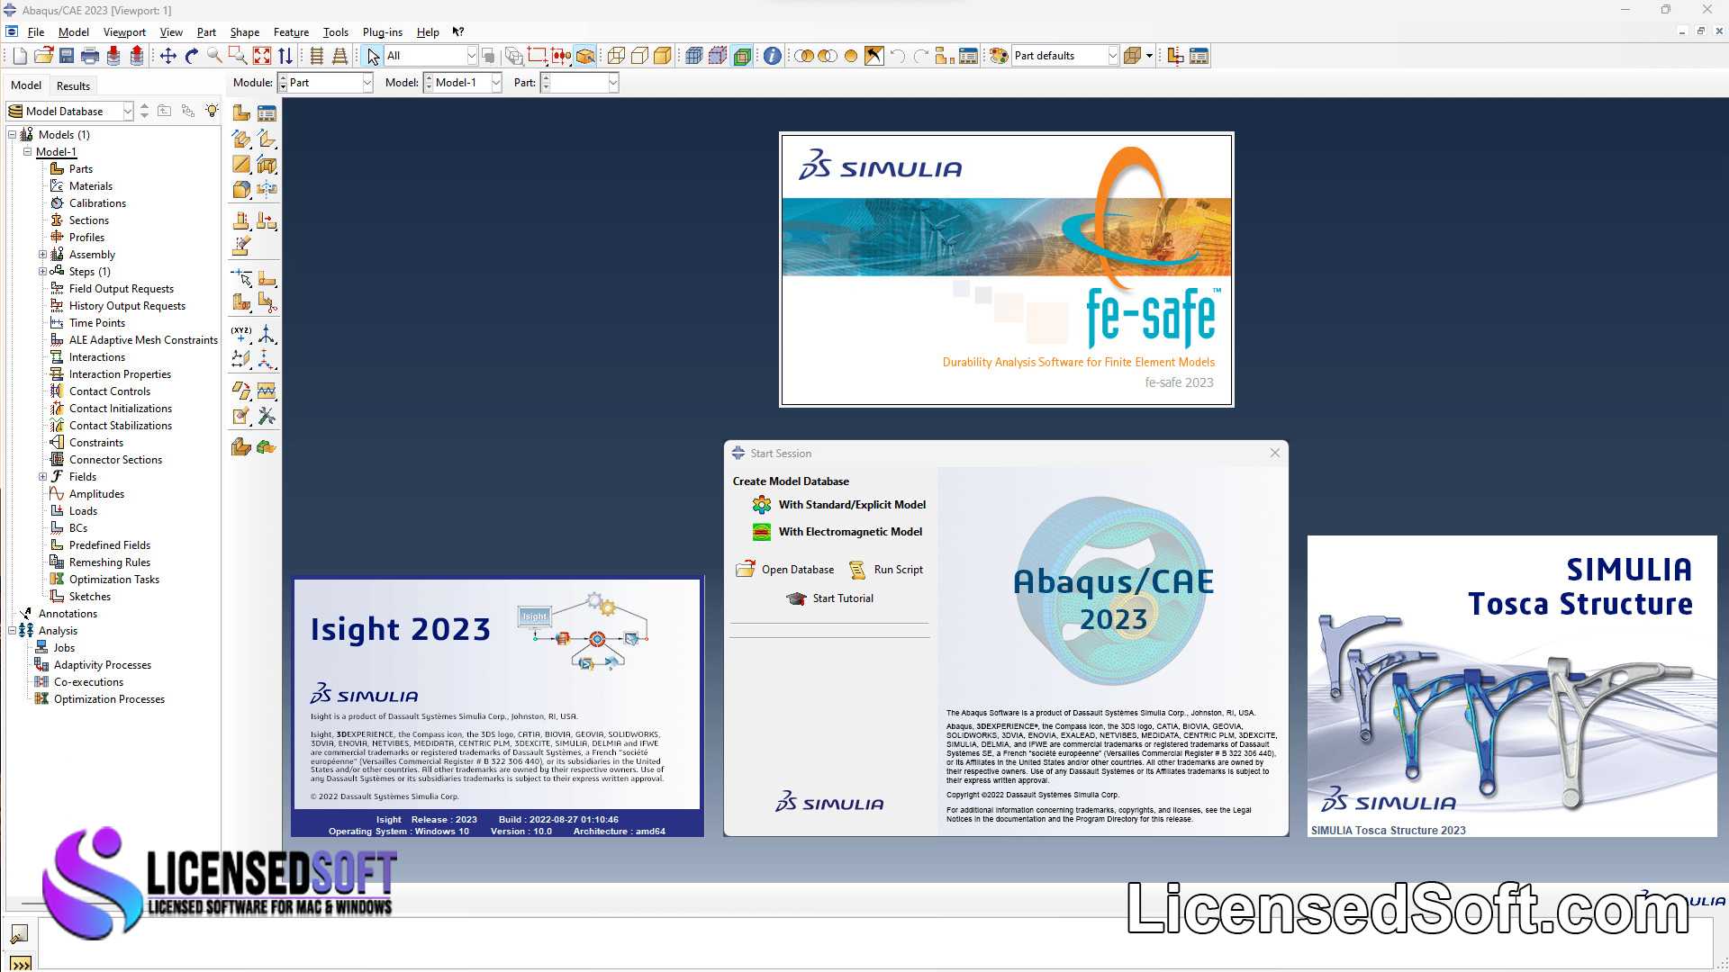The width and height of the screenshot is (1729, 972).
Task: Expand the Steps tree item
Action: click(x=42, y=271)
